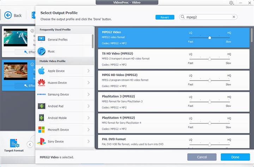
Task: Click the Apple Device logo icon
Action: tap(42, 71)
